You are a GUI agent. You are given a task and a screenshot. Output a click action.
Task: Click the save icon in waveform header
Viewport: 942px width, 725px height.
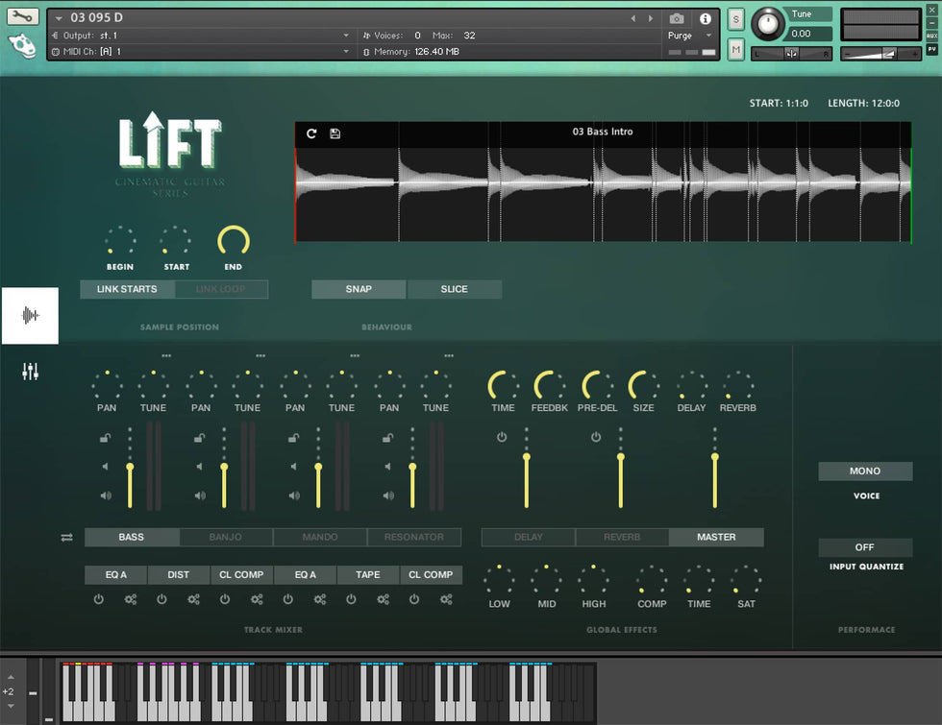click(335, 133)
